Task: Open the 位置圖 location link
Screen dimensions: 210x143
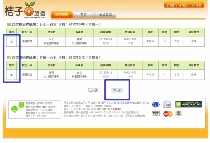Action: tap(117, 109)
